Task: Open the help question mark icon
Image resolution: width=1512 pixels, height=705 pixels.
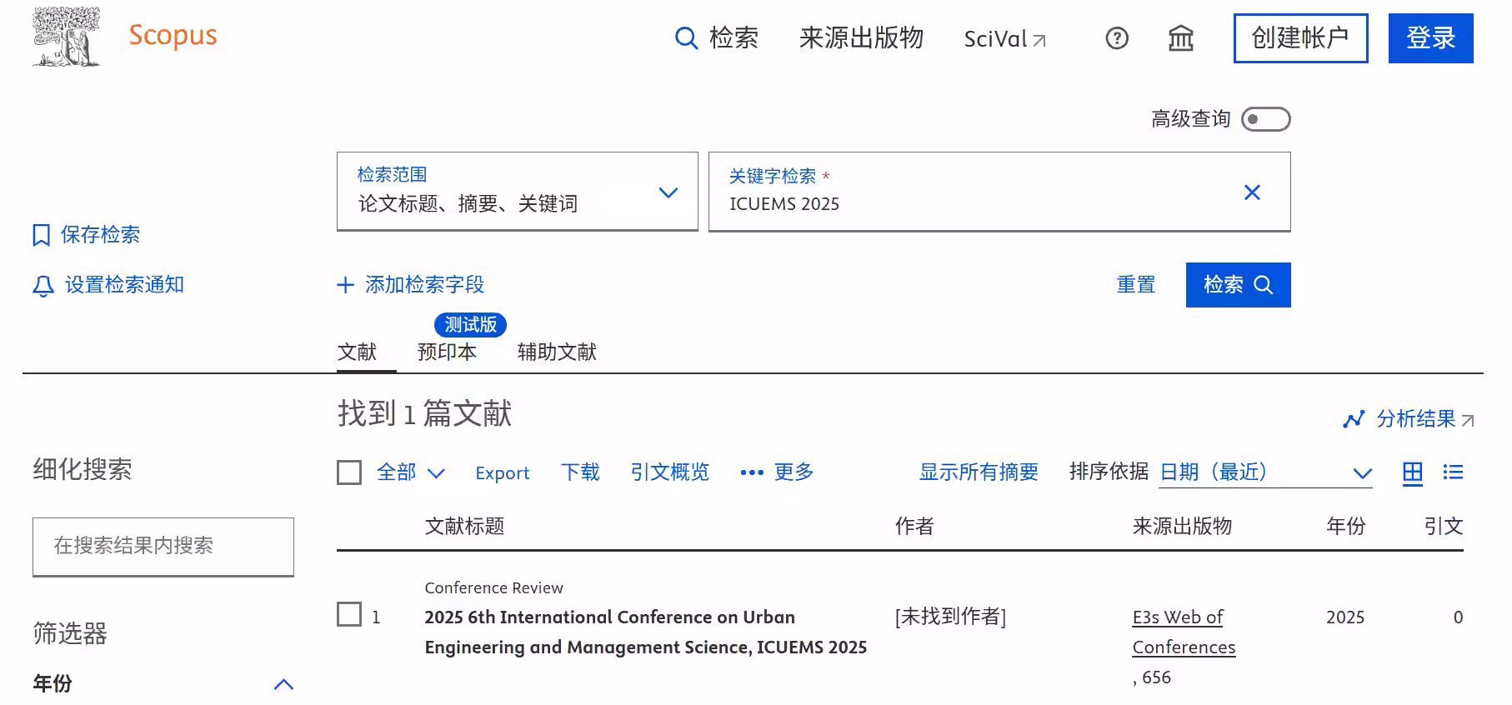Action: (1116, 38)
